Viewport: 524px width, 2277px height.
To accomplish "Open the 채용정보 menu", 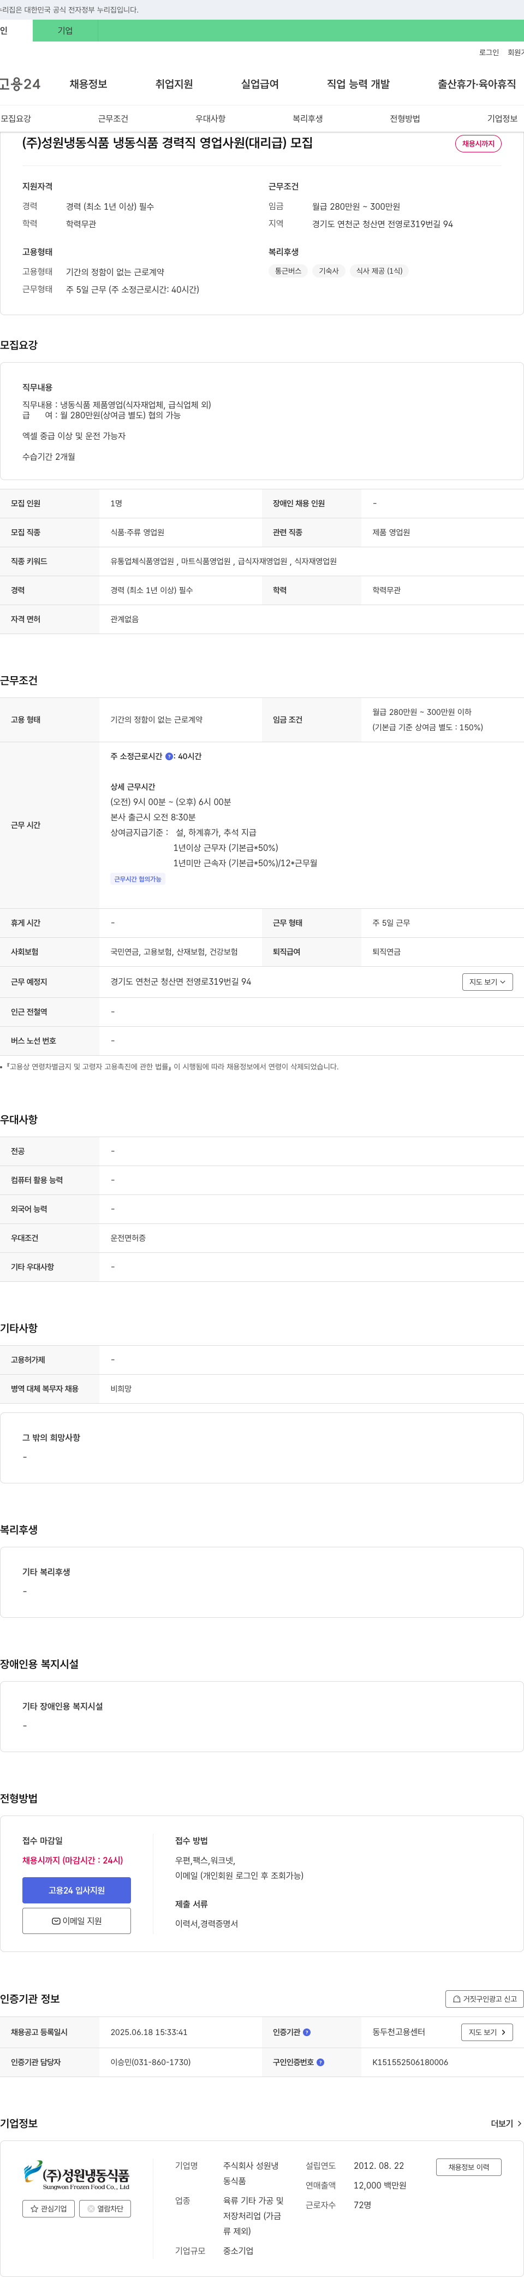I will pyautogui.click(x=88, y=84).
